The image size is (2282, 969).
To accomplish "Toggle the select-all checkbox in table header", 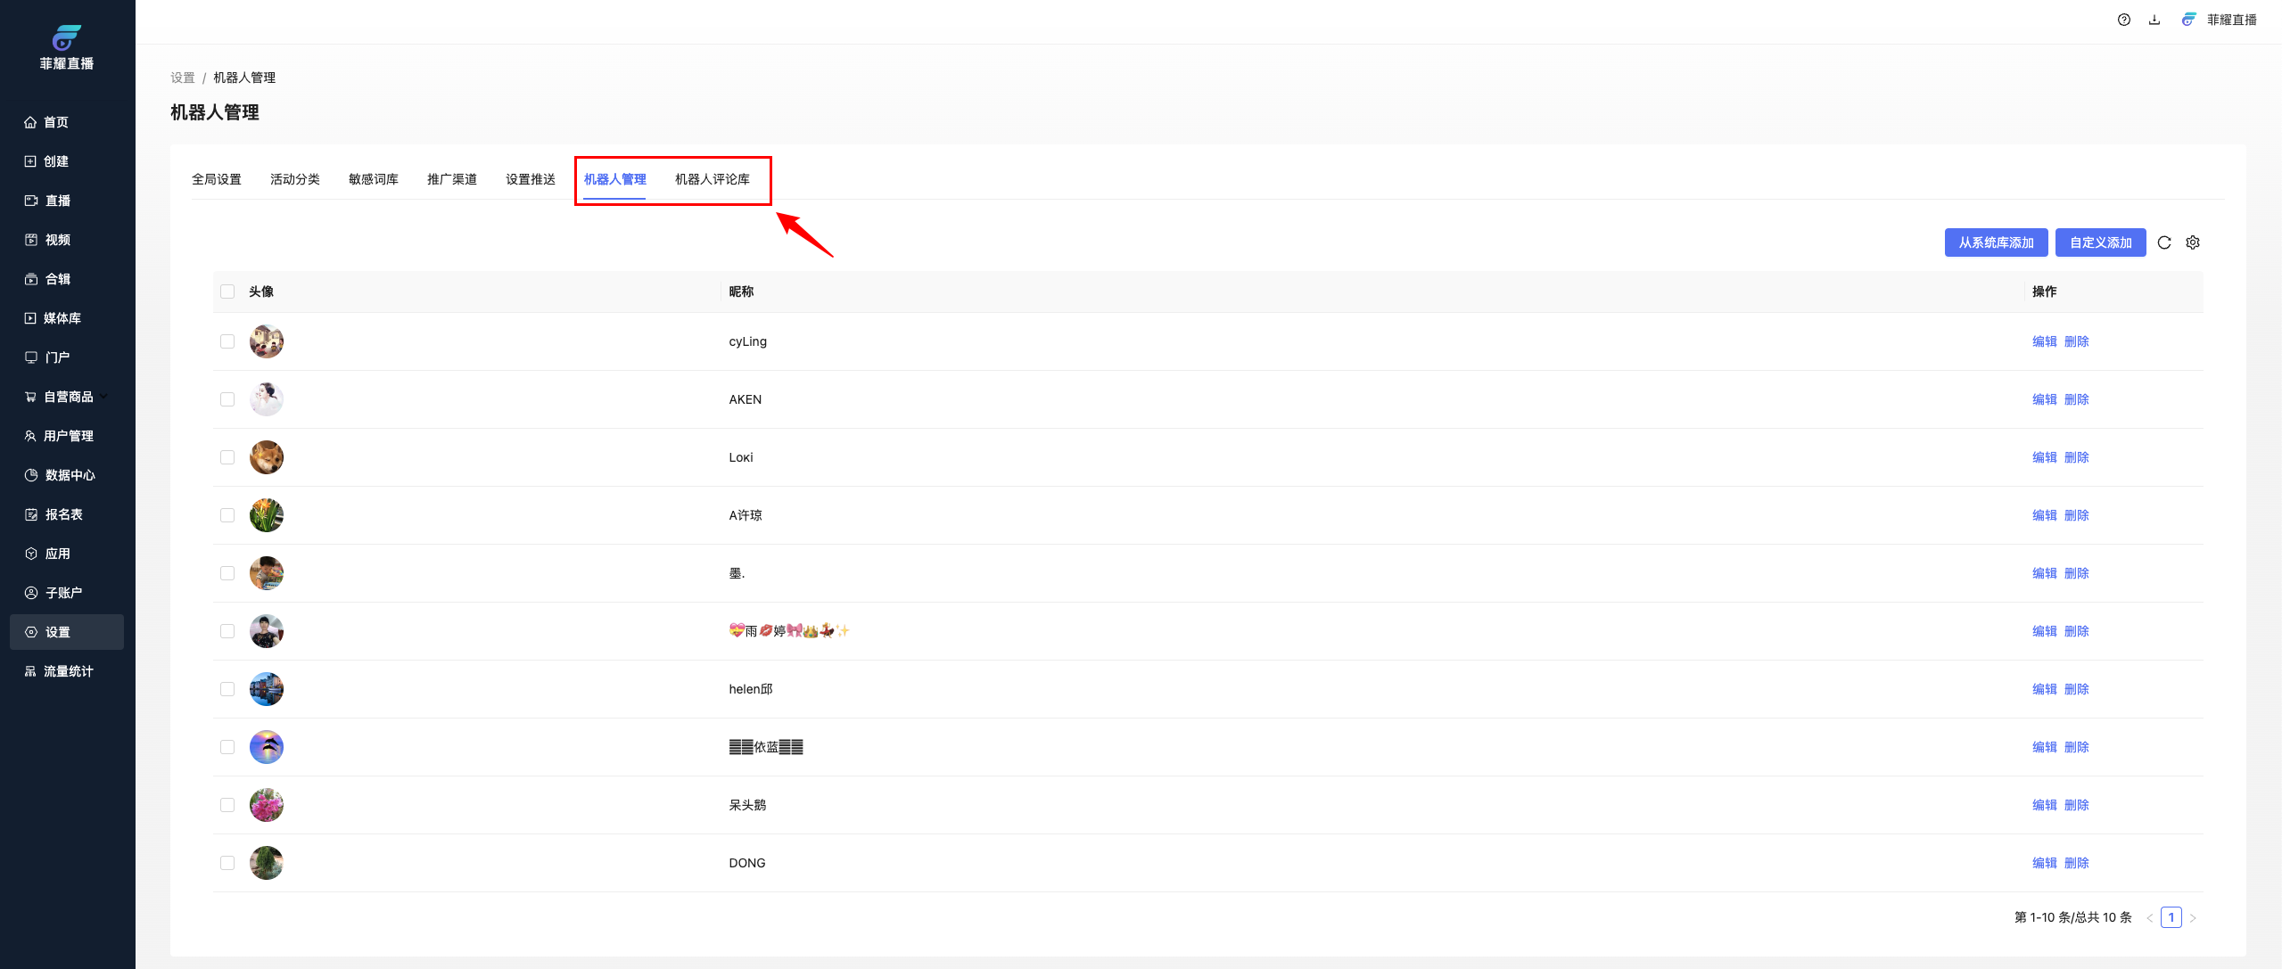I will point(227,292).
